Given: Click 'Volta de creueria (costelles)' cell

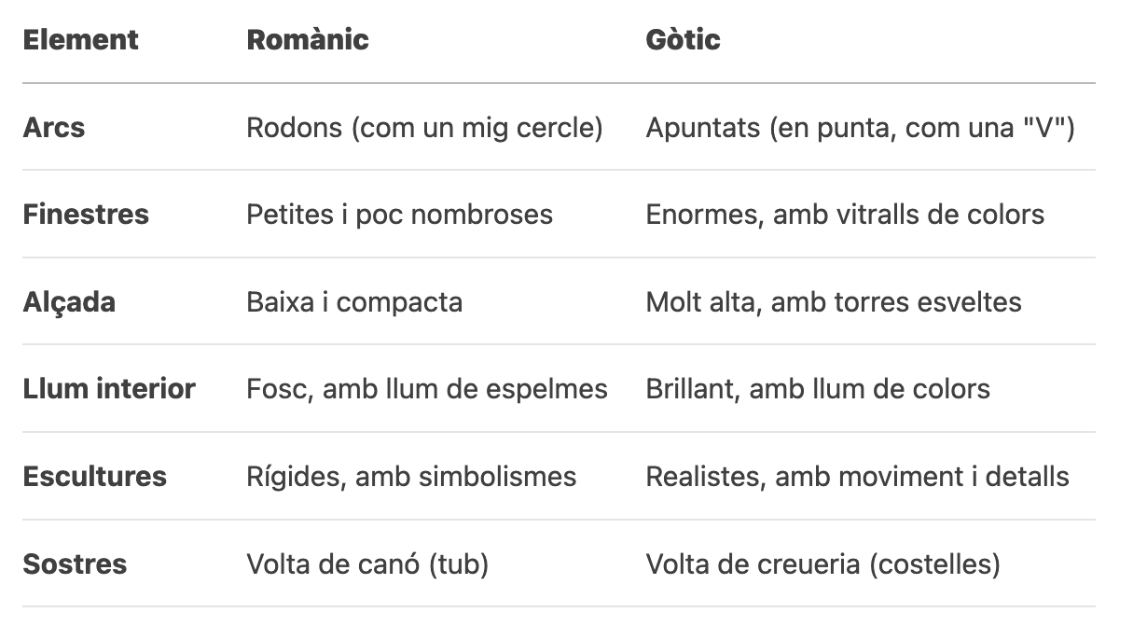Looking at the screenshot, I should click(x=822, y=564).
